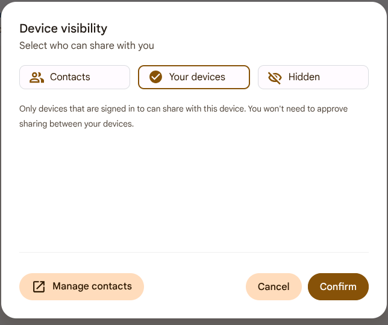Set device visibility to Hidden

tap(313, 77)
